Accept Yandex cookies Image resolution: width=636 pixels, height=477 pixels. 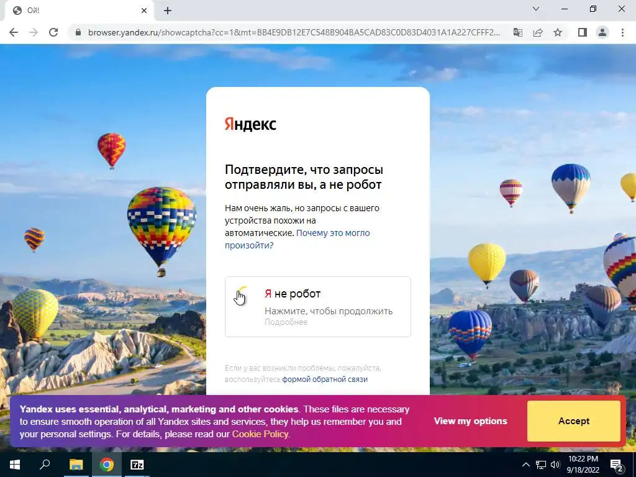[573, 421]
